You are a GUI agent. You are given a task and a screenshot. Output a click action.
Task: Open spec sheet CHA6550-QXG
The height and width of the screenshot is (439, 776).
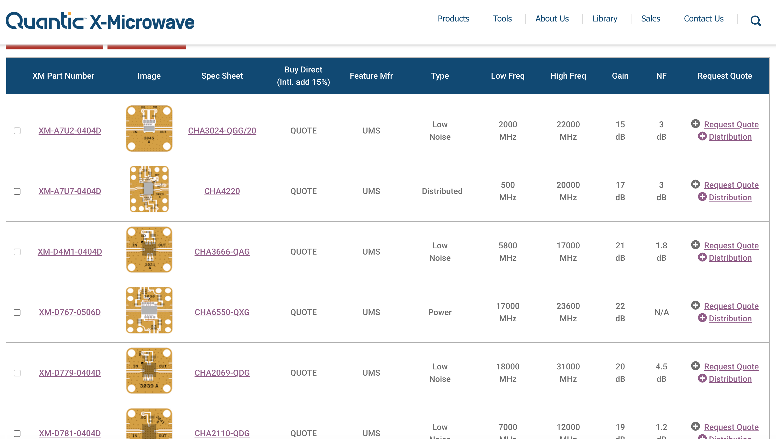pos(222,312)
